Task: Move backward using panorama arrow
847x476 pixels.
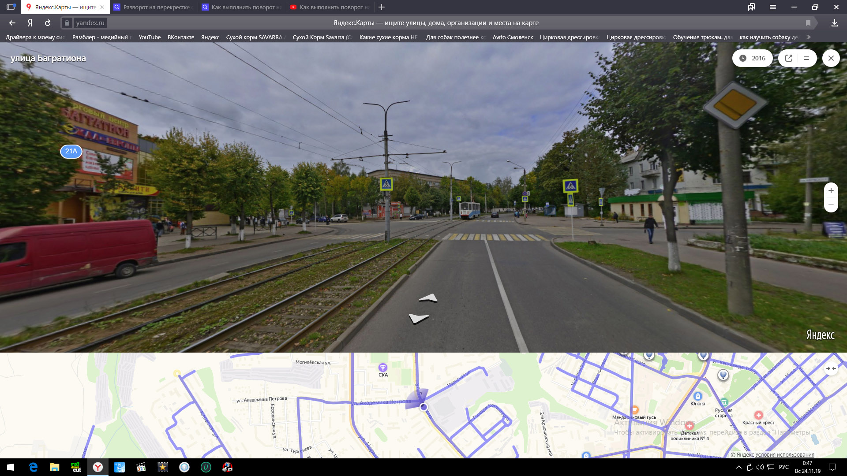Action: [418, 318]
